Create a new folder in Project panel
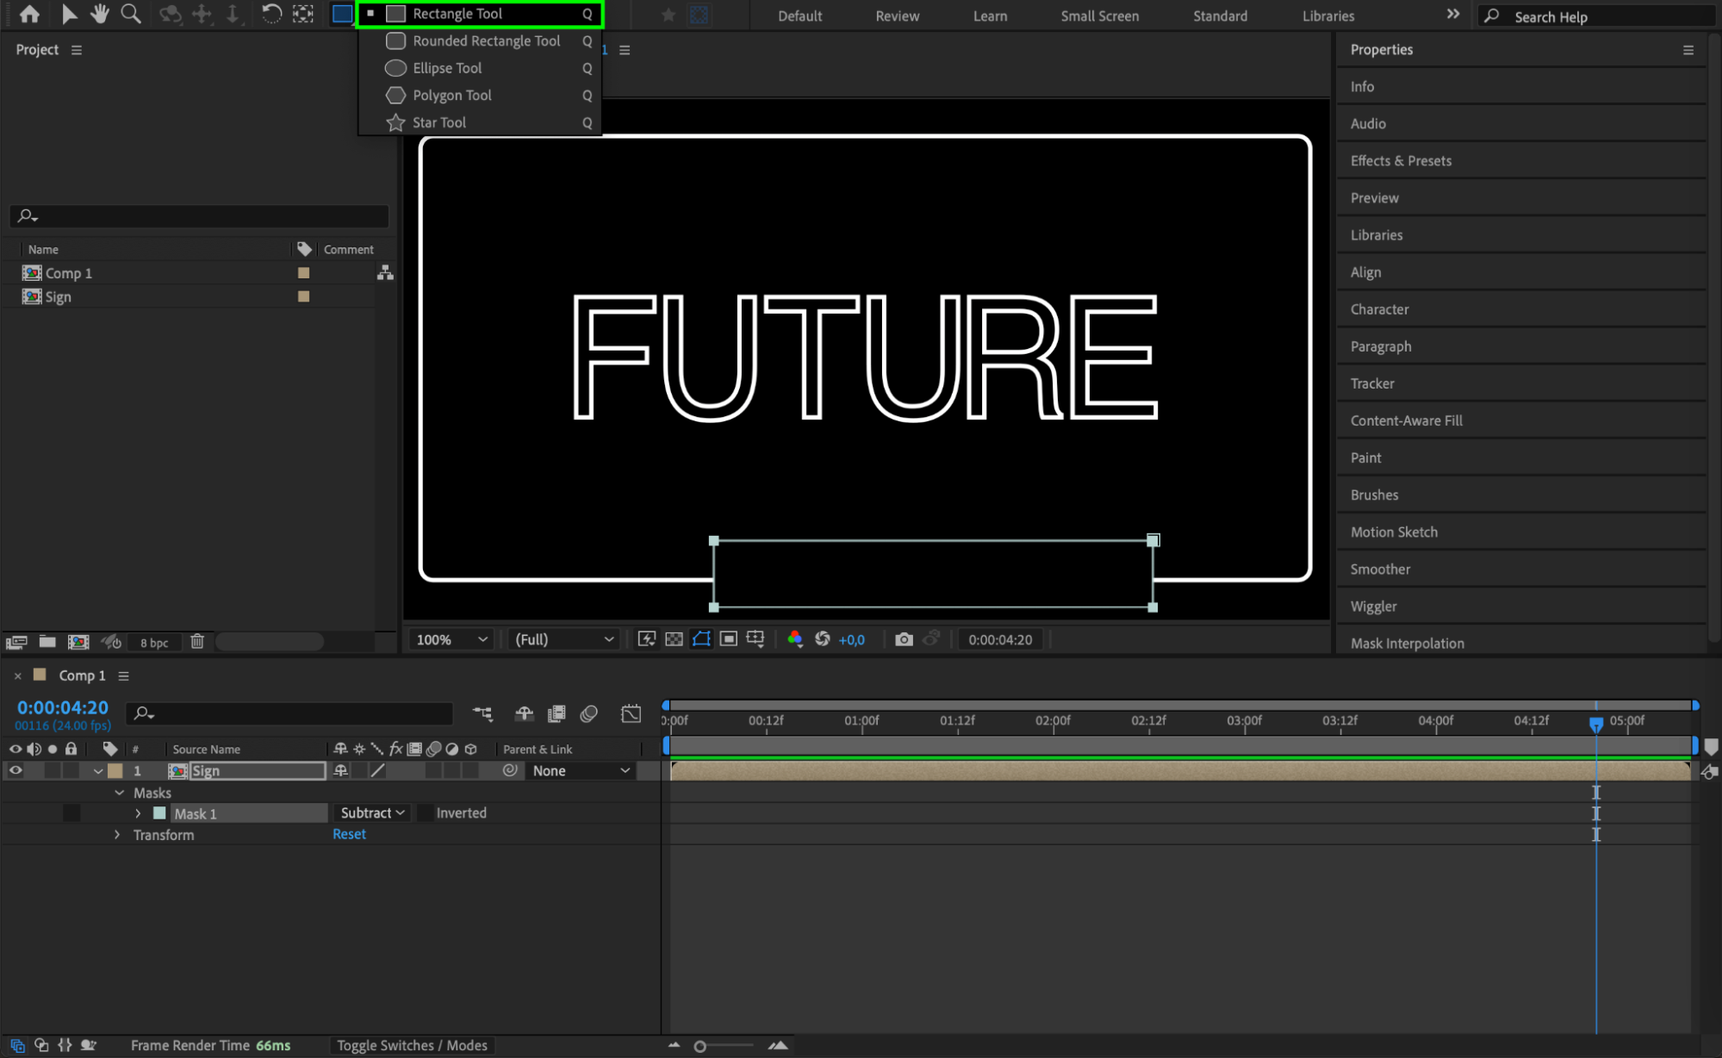This screenshot has width=1722, height=1058. pos(47,642)
